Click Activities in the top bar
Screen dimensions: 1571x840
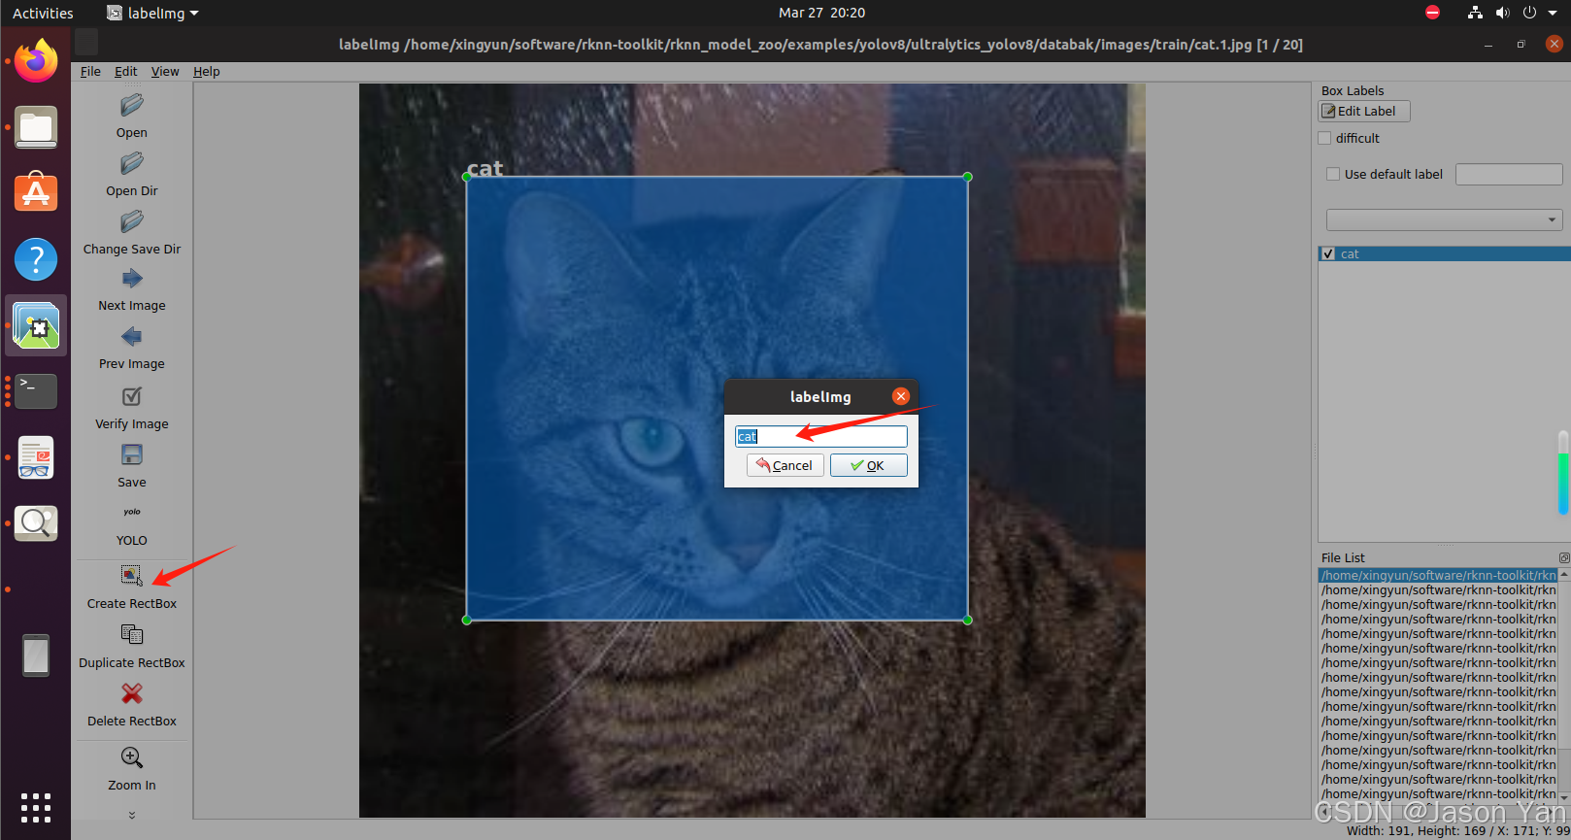coord(43,13)
